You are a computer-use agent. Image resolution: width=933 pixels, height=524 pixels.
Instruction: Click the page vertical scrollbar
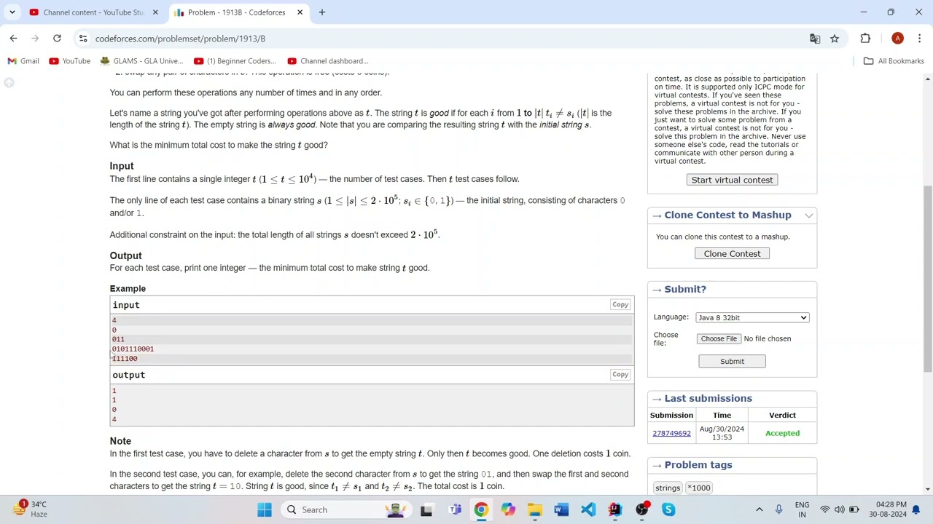point(928,280)
